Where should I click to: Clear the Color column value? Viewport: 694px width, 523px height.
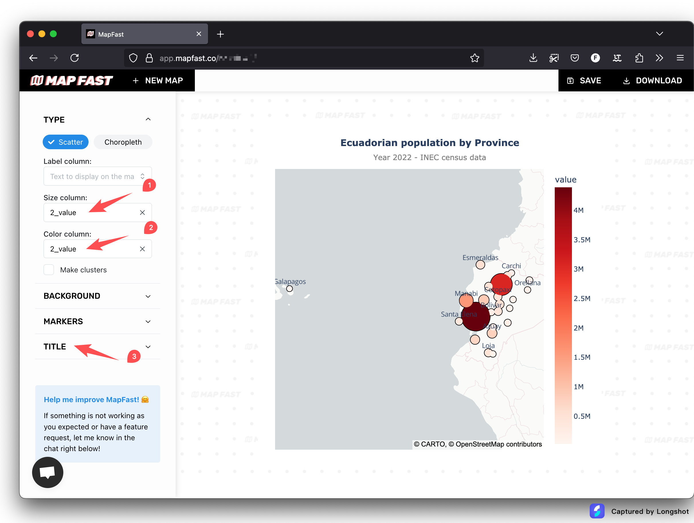[142, 249]
